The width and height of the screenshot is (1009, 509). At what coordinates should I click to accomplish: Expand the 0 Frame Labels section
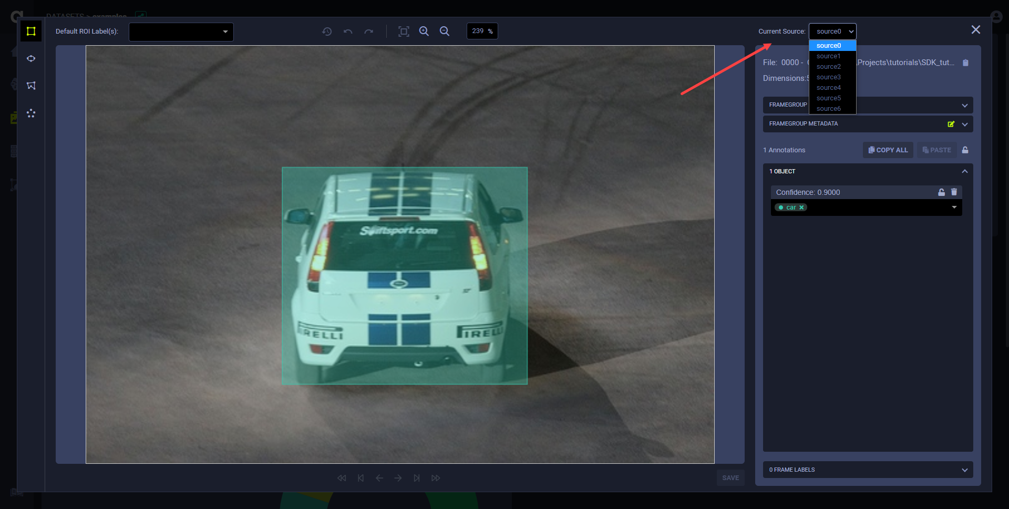(964, 470)
